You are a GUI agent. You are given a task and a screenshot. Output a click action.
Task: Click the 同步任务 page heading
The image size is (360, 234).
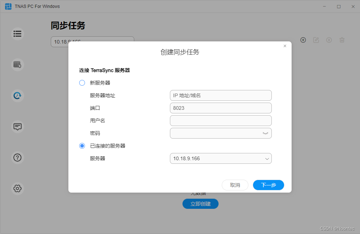tap(68, 26)
